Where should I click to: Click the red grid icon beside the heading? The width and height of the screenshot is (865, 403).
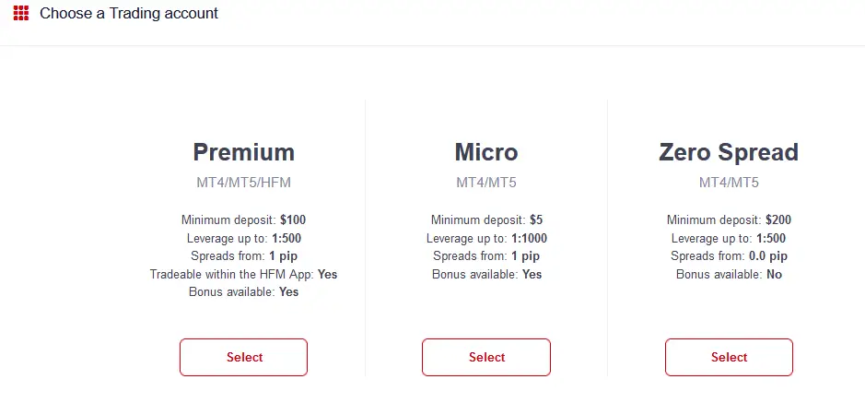coord(21,13)
